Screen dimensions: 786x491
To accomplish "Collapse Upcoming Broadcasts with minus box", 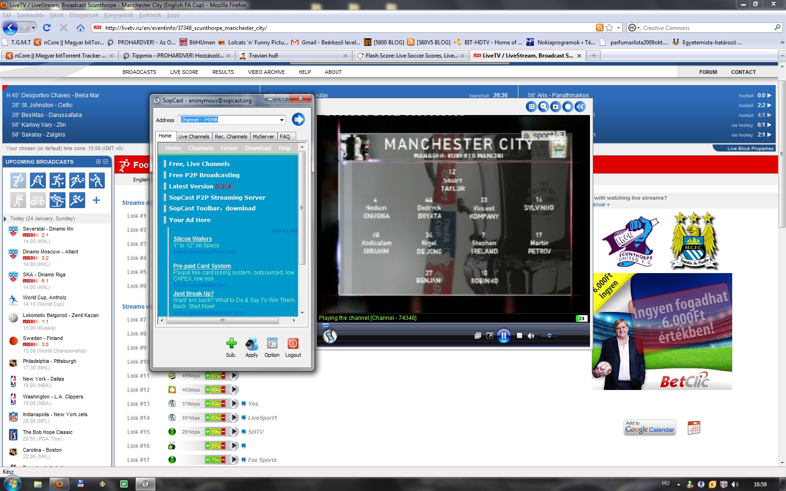I will 105,162.
